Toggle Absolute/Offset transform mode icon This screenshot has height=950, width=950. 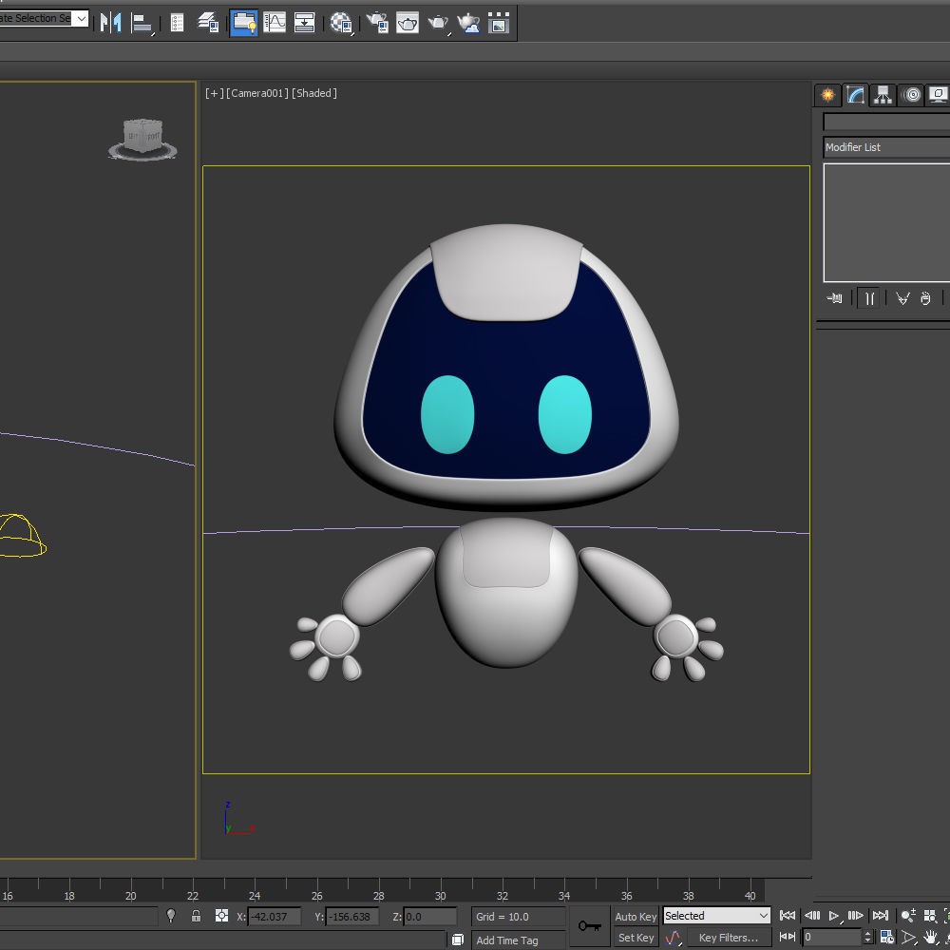click(221, 916)
